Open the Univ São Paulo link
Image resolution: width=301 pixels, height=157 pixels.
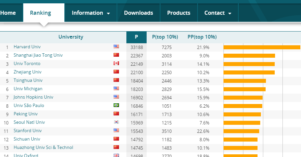pyautogui.click(x=29, y=105)
